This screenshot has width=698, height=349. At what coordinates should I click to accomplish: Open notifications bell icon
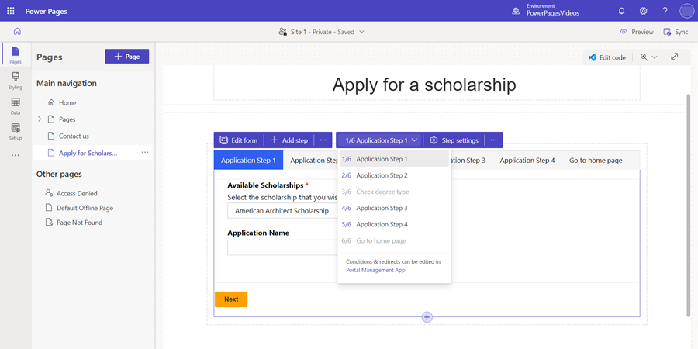point(621,11)
